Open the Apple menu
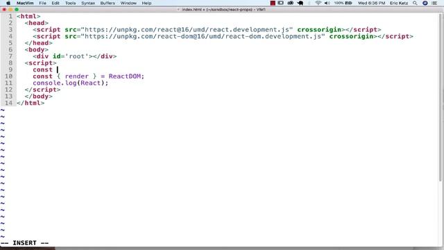This screenshot has height=250, width=444. (8, 3)
